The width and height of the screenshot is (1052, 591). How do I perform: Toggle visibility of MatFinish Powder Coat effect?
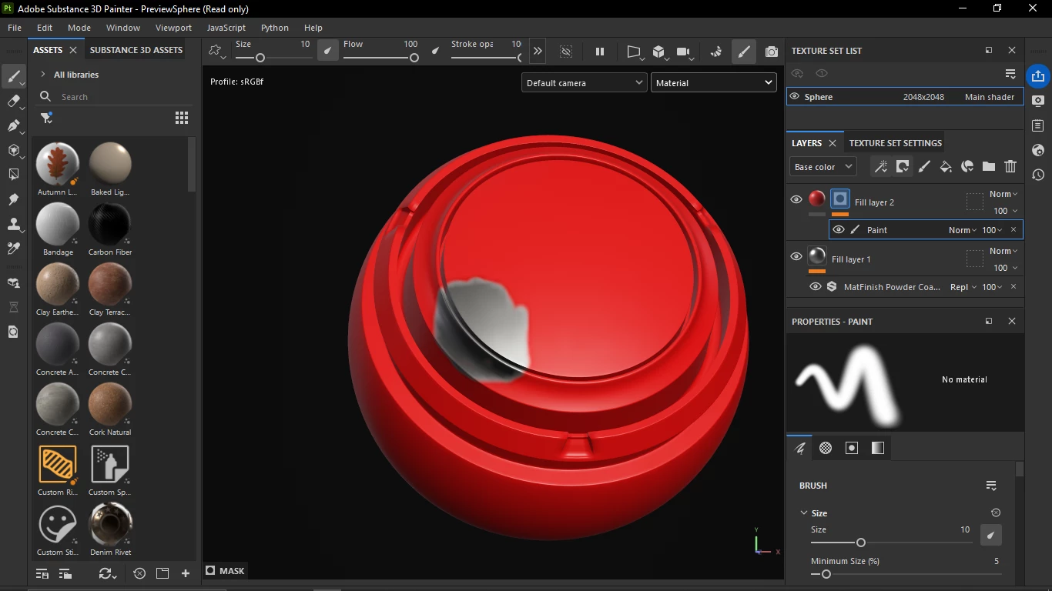[816, 286]
